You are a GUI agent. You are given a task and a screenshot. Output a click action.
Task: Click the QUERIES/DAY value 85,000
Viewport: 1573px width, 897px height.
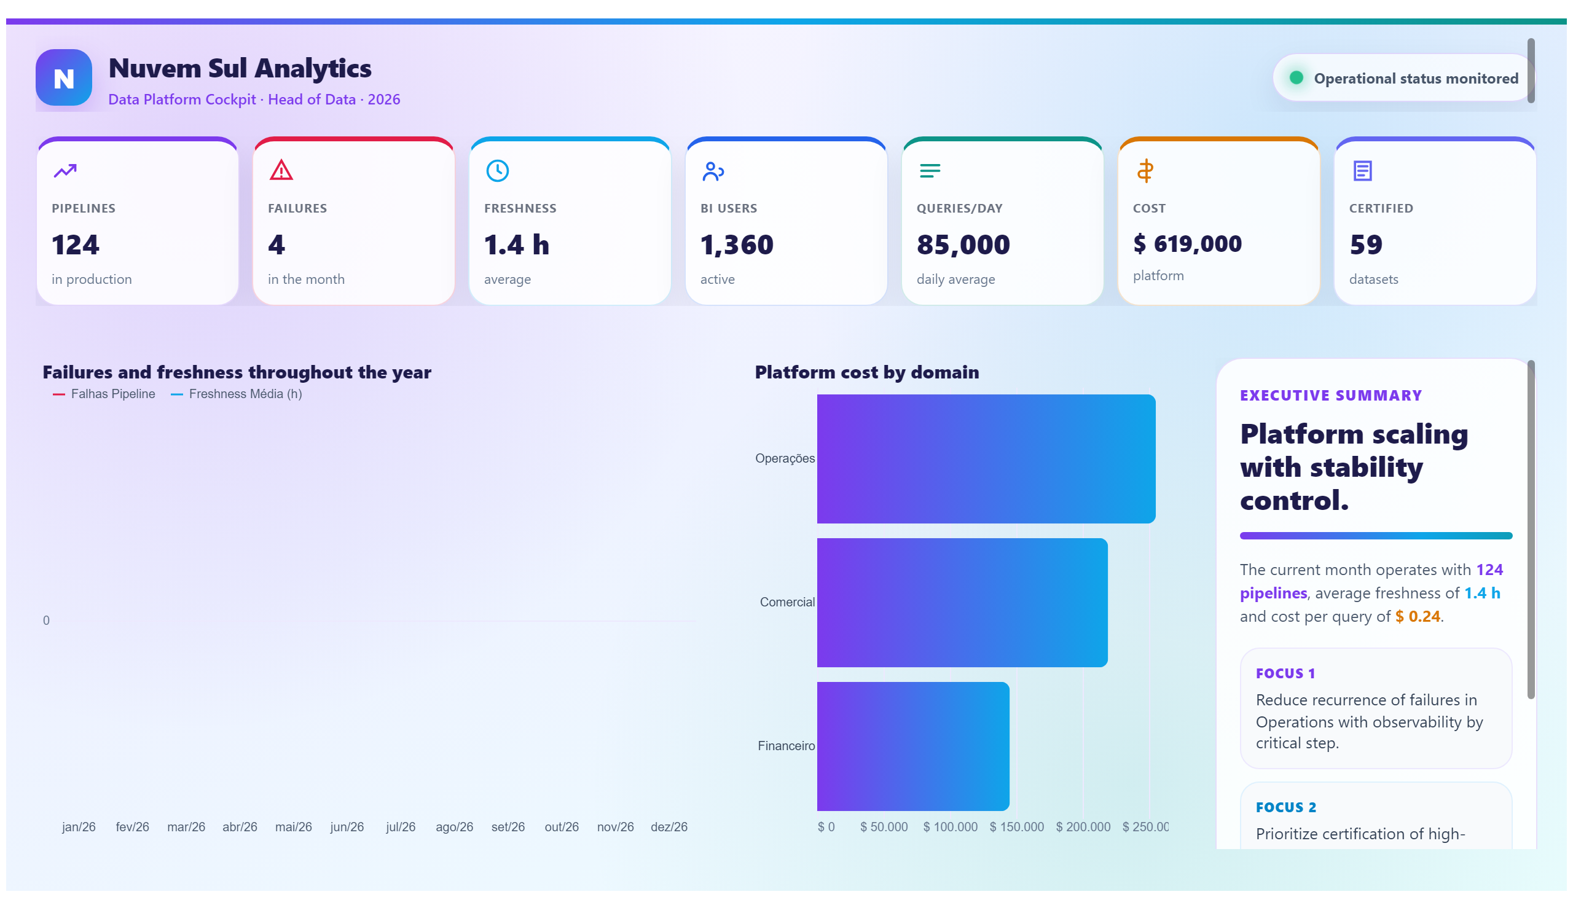963,245
